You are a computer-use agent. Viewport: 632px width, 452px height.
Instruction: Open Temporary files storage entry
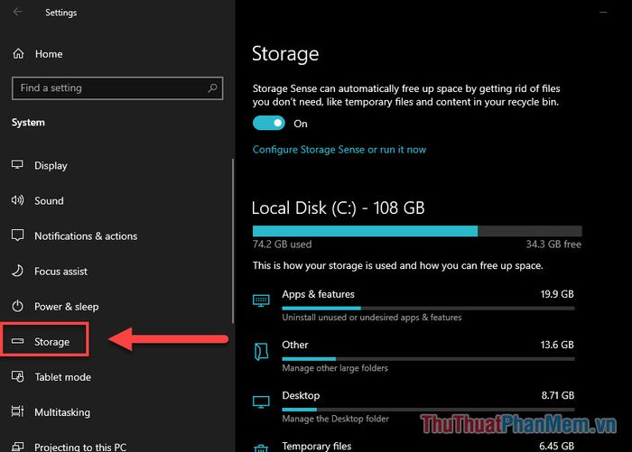tap(414, 446)
